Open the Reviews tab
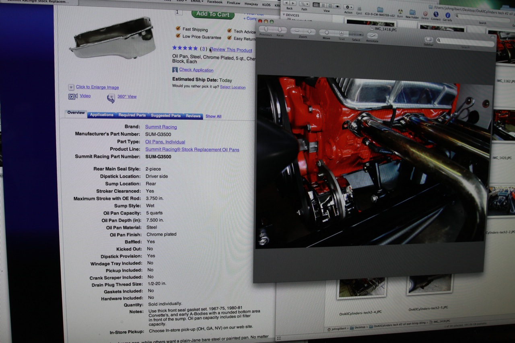 pos(193,116)
